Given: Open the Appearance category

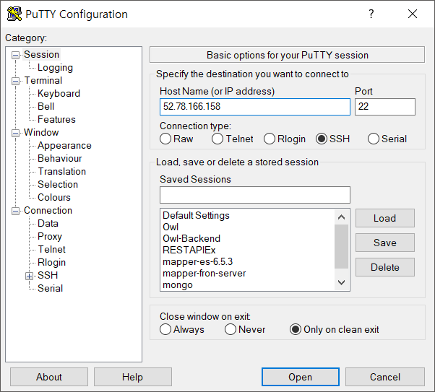Looking at the screenshot, I should [x=64, y=146].
